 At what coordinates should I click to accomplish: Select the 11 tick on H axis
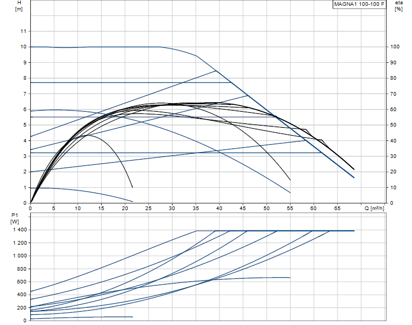click(x=23, y=31)
